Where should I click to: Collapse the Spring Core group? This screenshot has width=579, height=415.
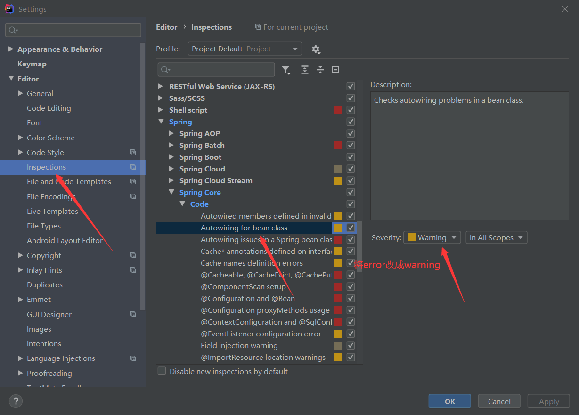pos(171,192)
